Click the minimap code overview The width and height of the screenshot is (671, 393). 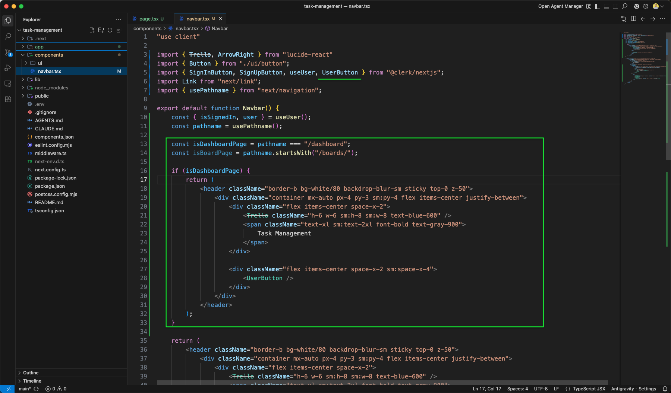(643, 60)
